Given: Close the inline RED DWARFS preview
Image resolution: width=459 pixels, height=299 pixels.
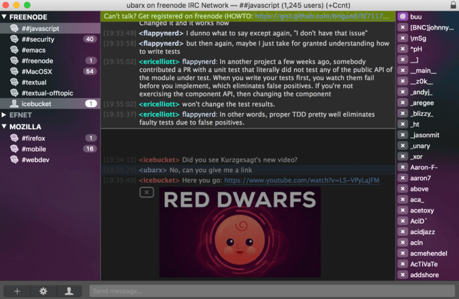Looking at the screenshot, I should tap(146, 192).
